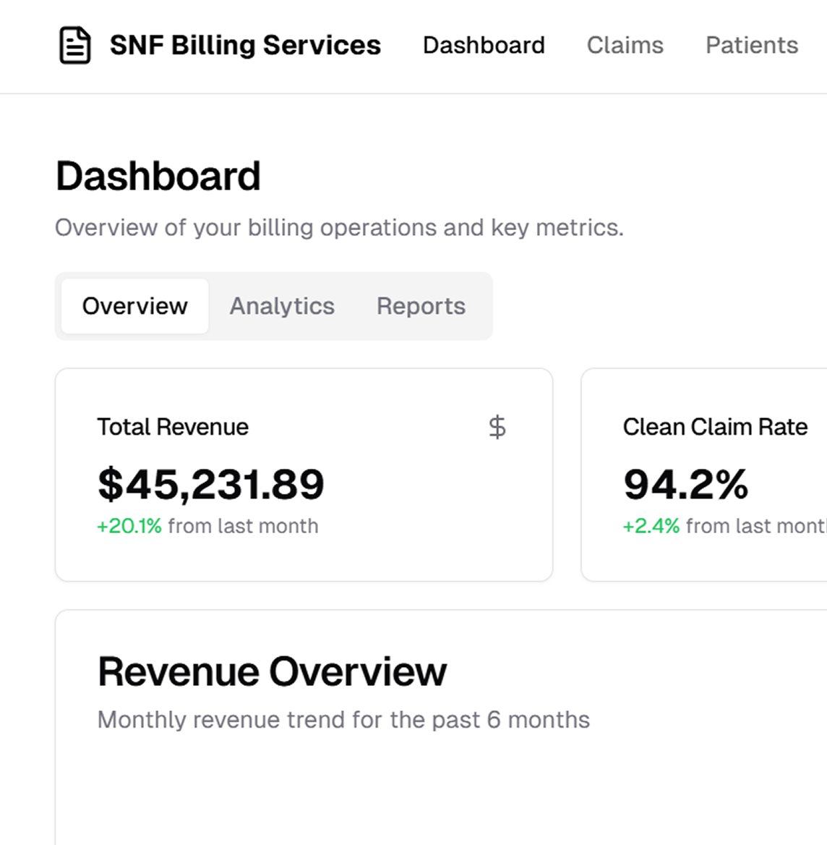Click the $45,231.89 revenue amount
Screen dimensions: 827x845
(x=211, y=484)
